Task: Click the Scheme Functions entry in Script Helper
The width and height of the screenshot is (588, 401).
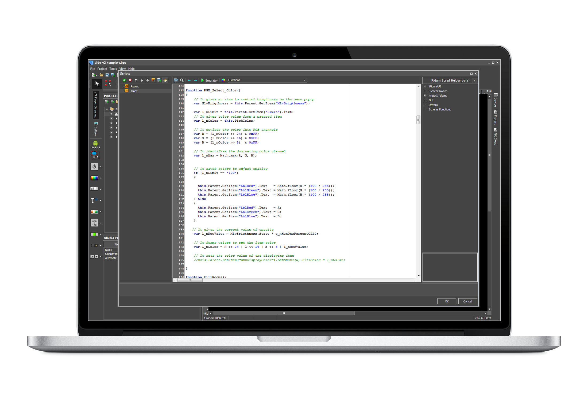Action: [x=440, y=110]
